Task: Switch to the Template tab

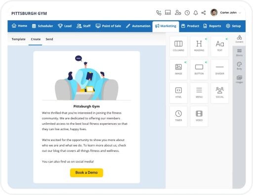Action: point(18,39)
